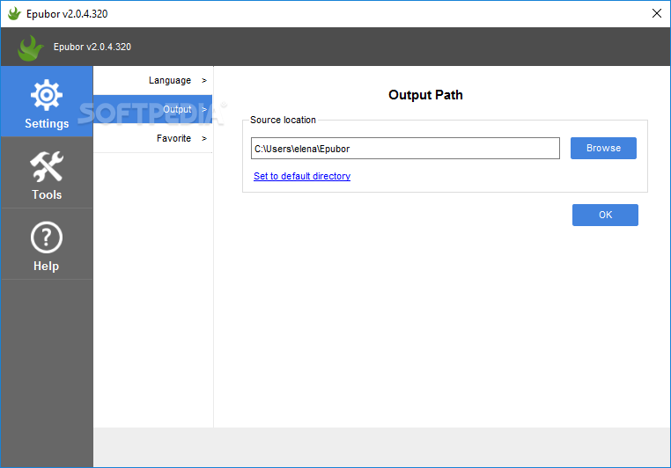The image size is (671, 468).
Task: Expand the Output arrow chevron
Action: [x=204, y=109]
